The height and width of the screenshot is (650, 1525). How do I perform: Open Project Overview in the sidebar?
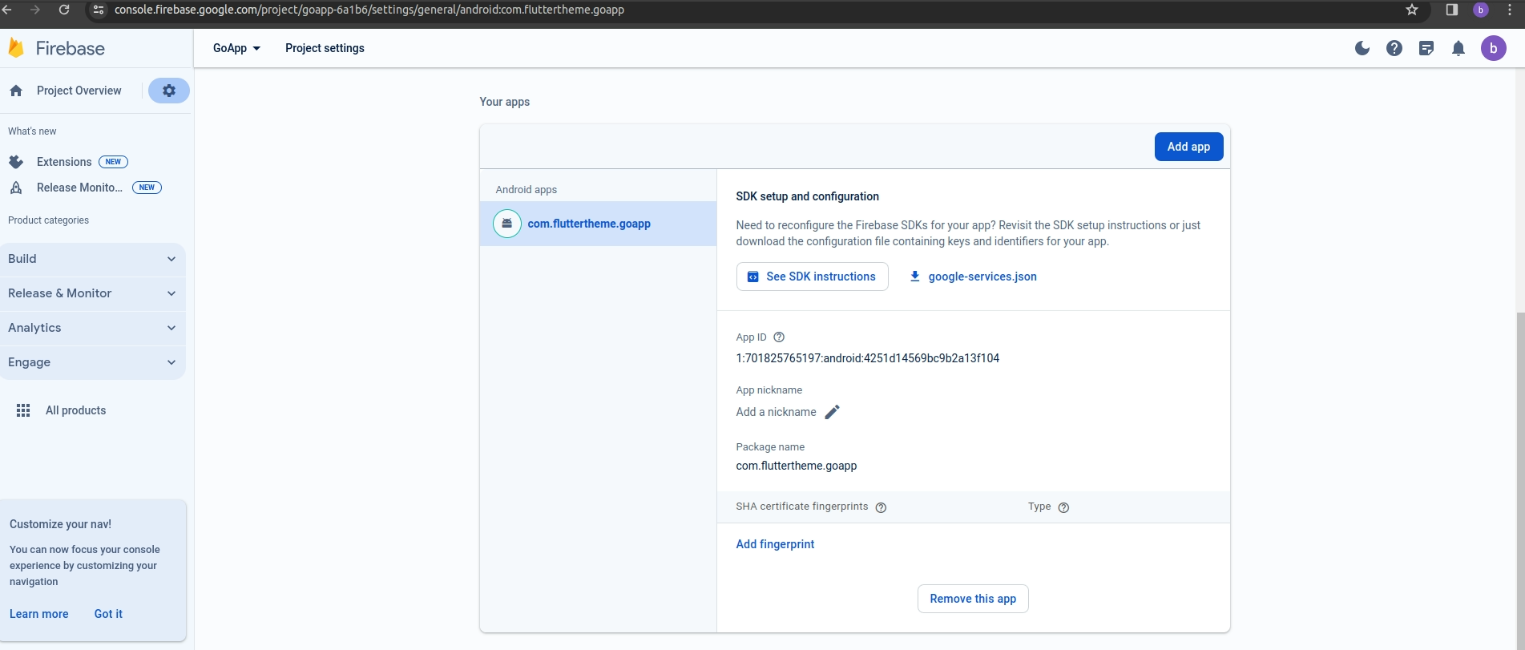pyautogui.click(x=79, y=91)
